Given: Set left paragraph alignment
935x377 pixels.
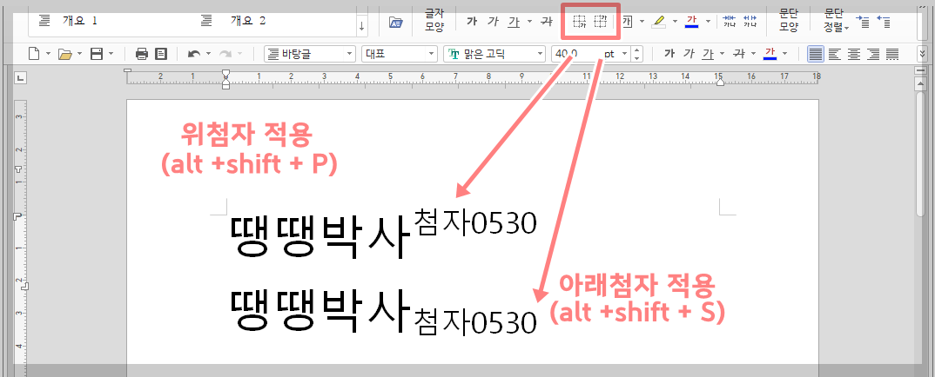Looking at the screenshot, I should [x=834, y=54].
